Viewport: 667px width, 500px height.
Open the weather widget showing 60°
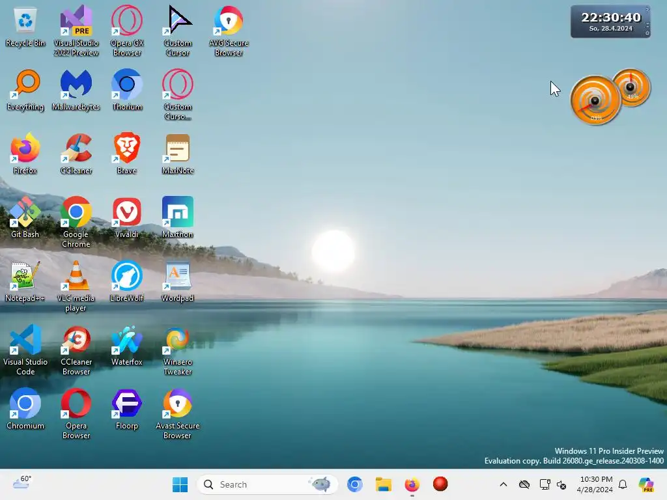click(21, 484)
